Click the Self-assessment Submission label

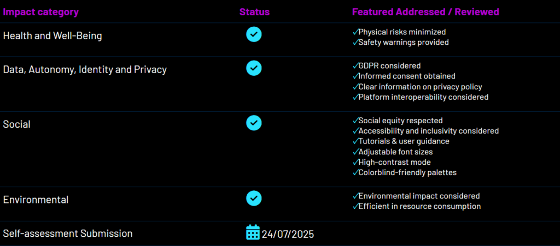[x=68, y=233]
